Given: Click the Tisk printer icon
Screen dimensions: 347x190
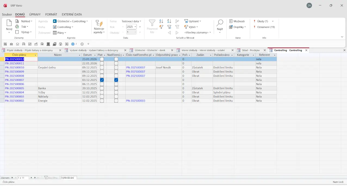Looking at the screenshot, I should tap(17, 27).
